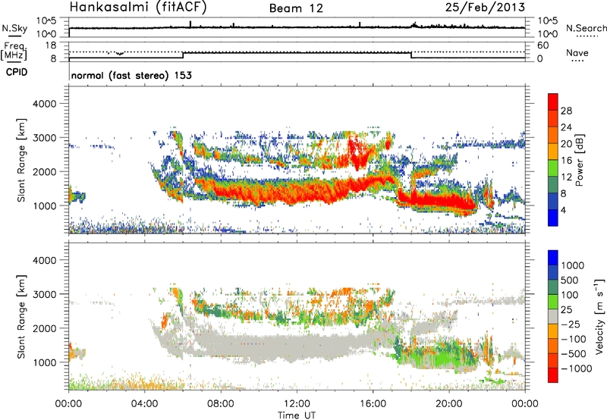
Task: Click the 4000 tick in velocity panel
Action: coord(45,261)
